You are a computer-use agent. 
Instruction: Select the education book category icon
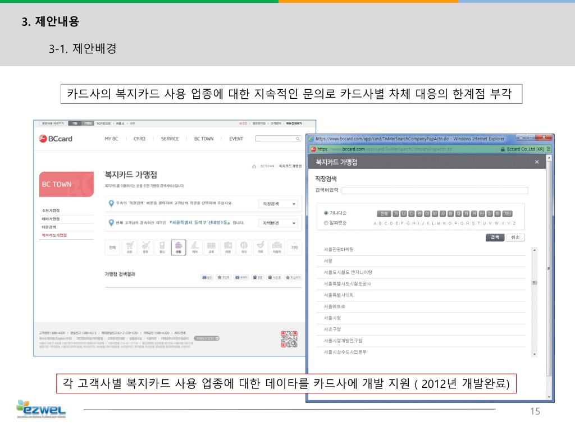coord(211,247)
